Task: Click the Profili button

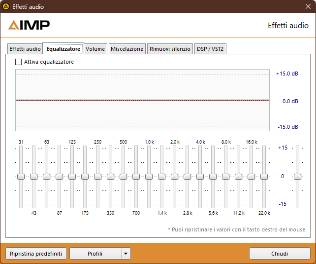Action: (95, 254)
